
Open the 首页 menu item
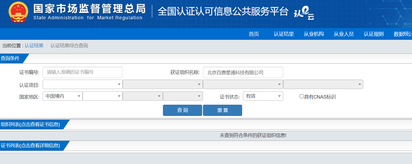[x=254, y=34]
